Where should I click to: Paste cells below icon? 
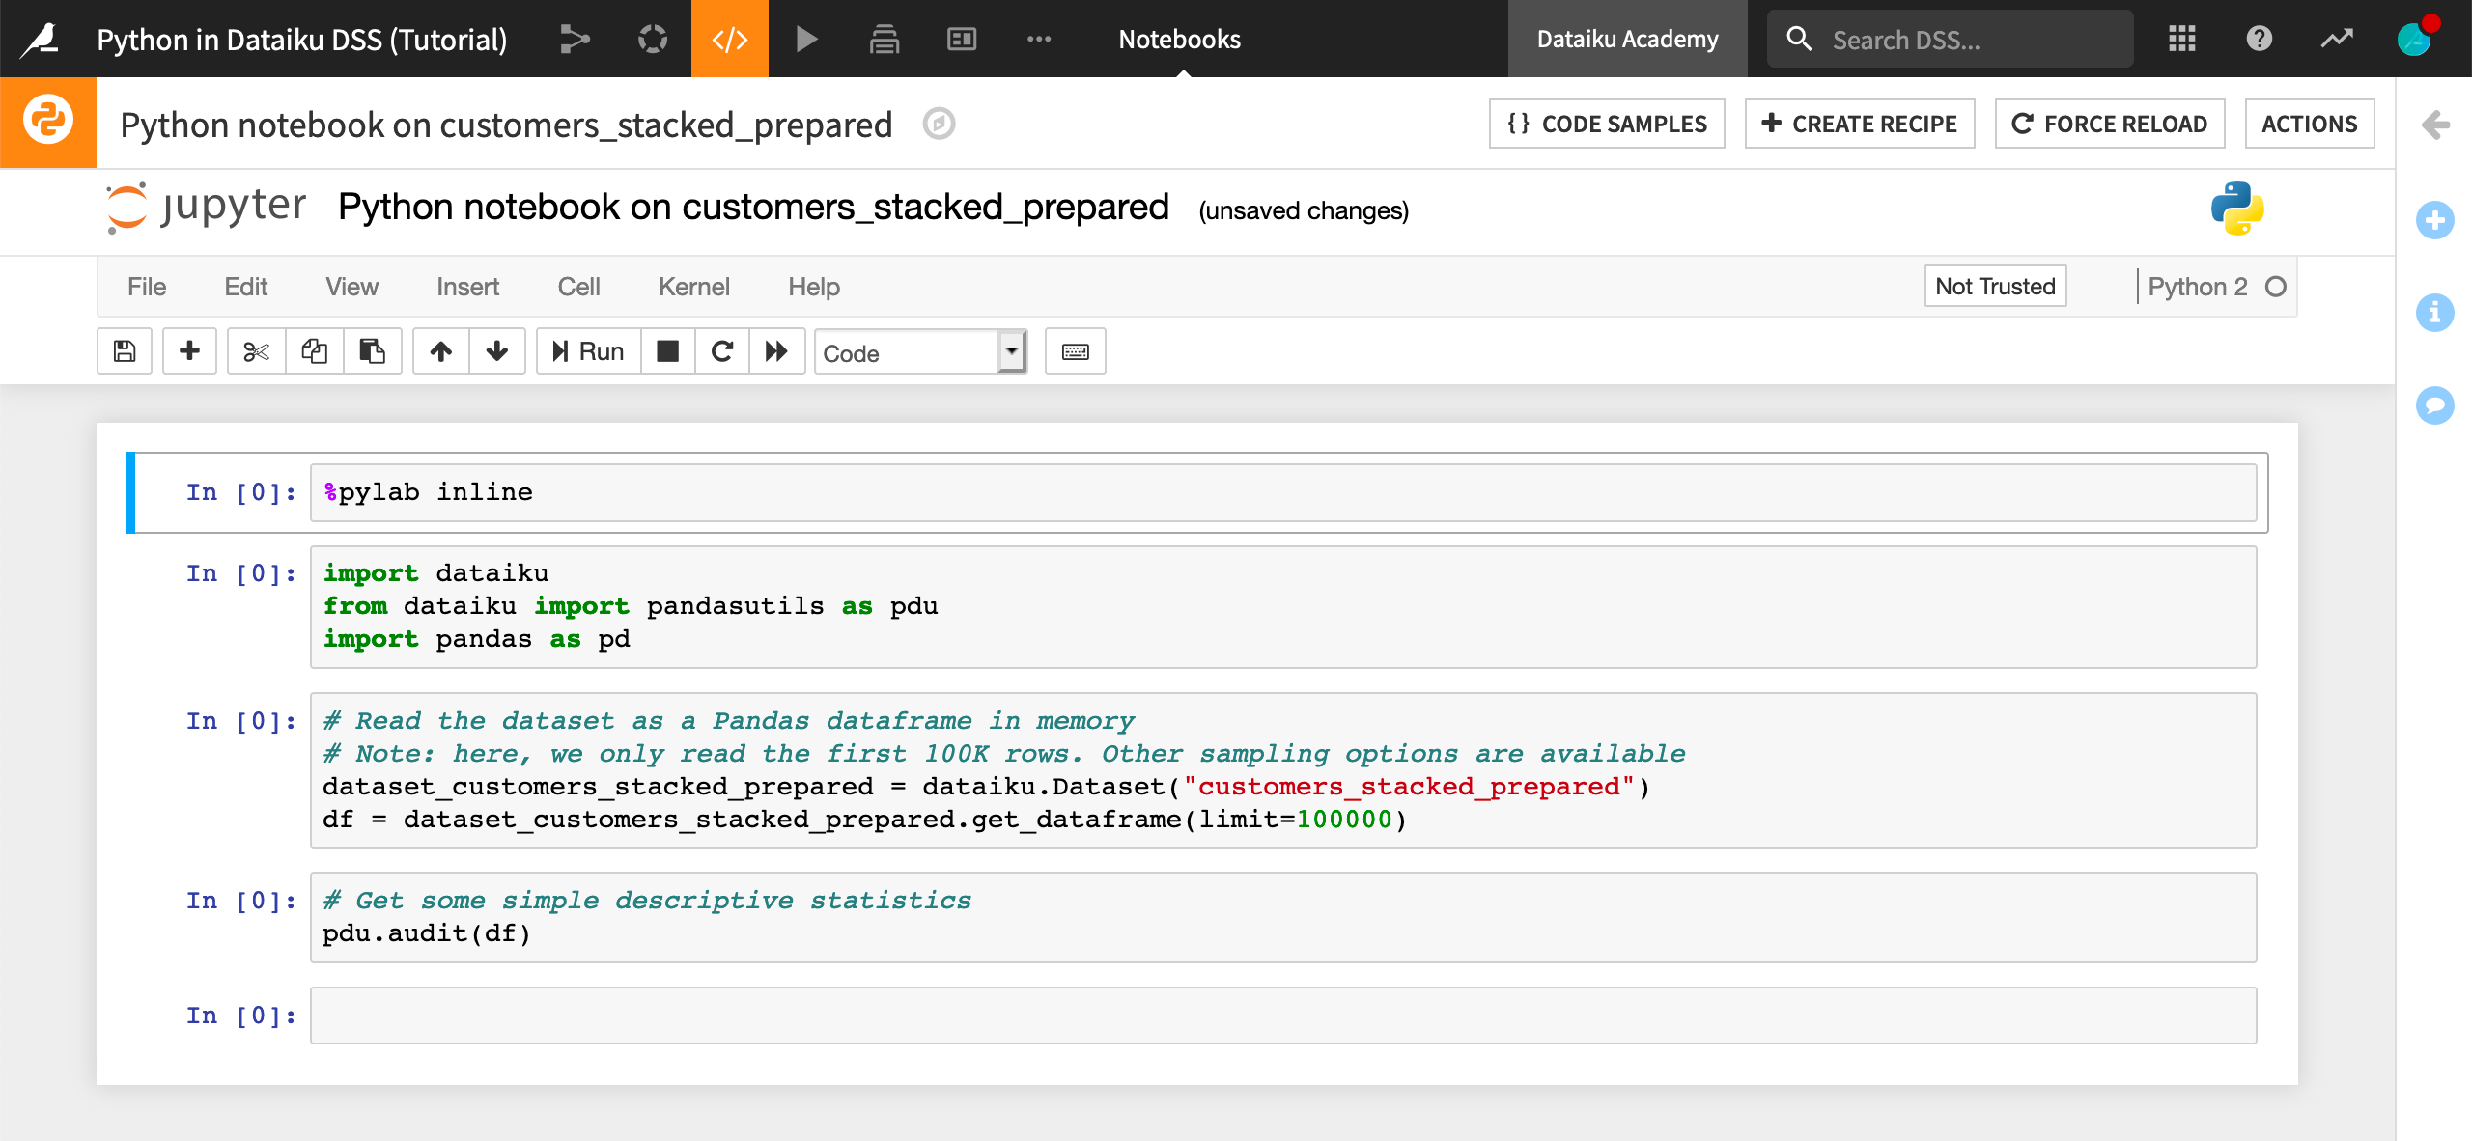coord(373,351)
